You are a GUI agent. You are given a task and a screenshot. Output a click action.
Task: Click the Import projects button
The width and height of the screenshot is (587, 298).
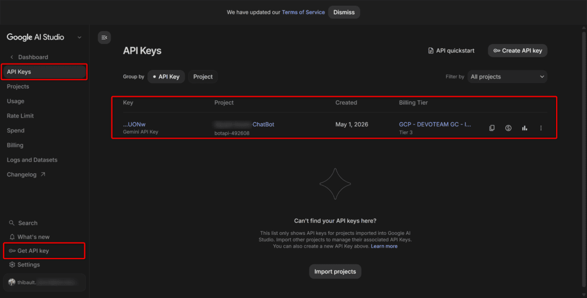pyautogui.click(x=335, y=272)
